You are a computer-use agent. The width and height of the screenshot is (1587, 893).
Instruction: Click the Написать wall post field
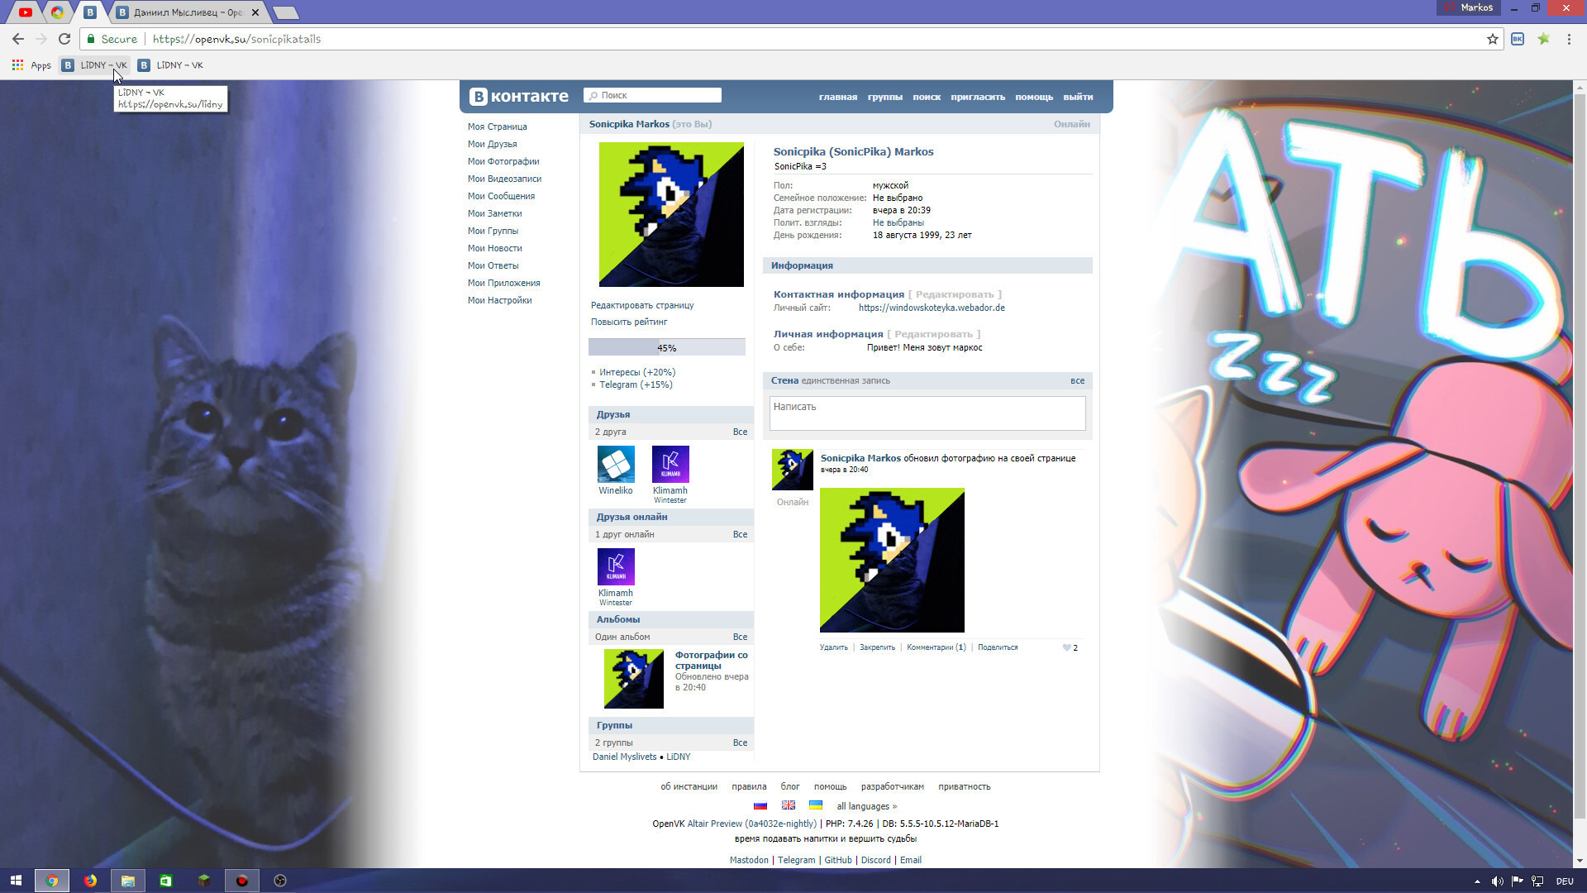pos(927,413)
